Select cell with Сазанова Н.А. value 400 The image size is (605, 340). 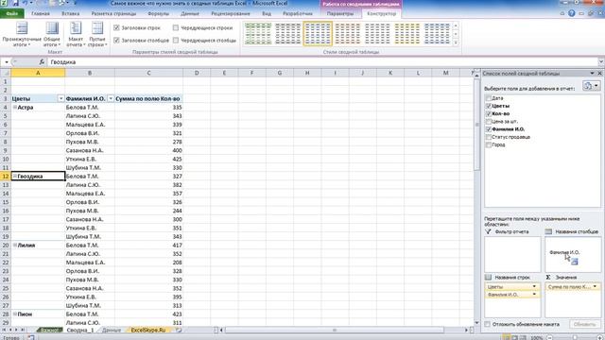click(148, 150)
